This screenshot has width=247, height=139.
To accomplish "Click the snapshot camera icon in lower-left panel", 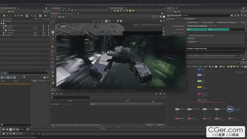I will (45, 77).
